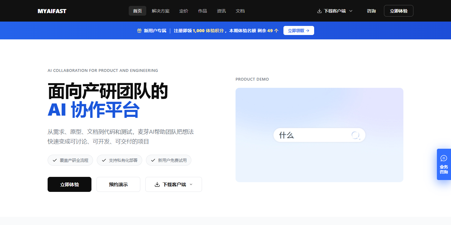Screen dimensions: 451x225
Task: Go to the 首页 nav tab
Action: pos(137,11)
